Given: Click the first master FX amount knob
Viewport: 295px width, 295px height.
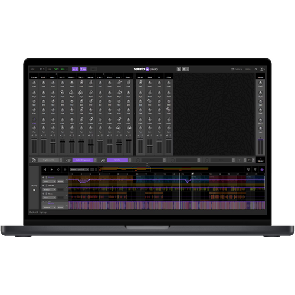Looking at the screenshot, I should (34, 160).
